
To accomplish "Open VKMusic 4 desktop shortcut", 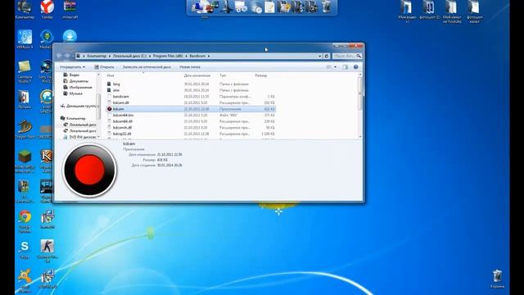I will click(25, 39).
